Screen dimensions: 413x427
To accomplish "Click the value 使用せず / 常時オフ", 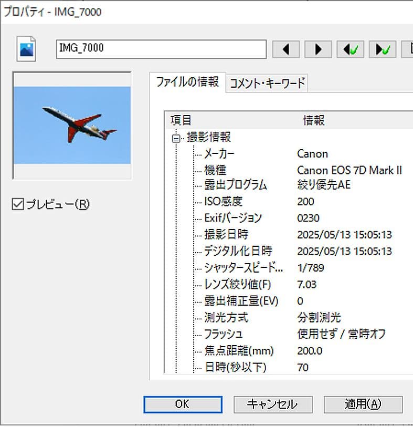I will coord(342,334).
